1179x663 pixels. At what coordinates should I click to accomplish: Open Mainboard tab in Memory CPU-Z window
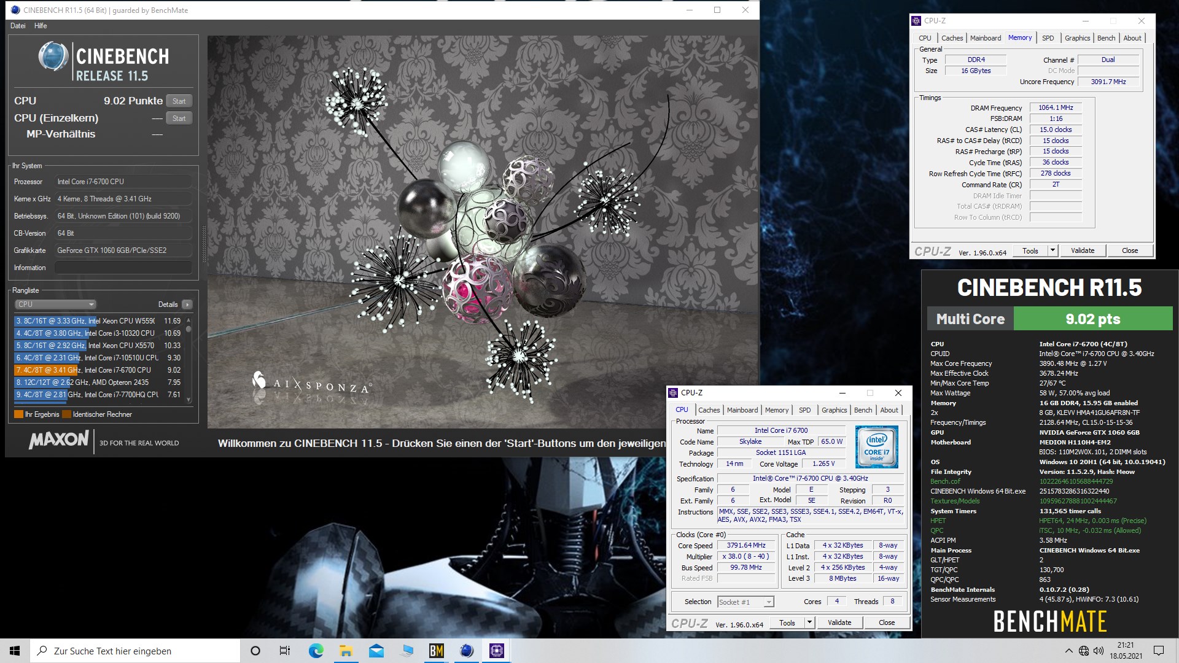click(986, 38)
